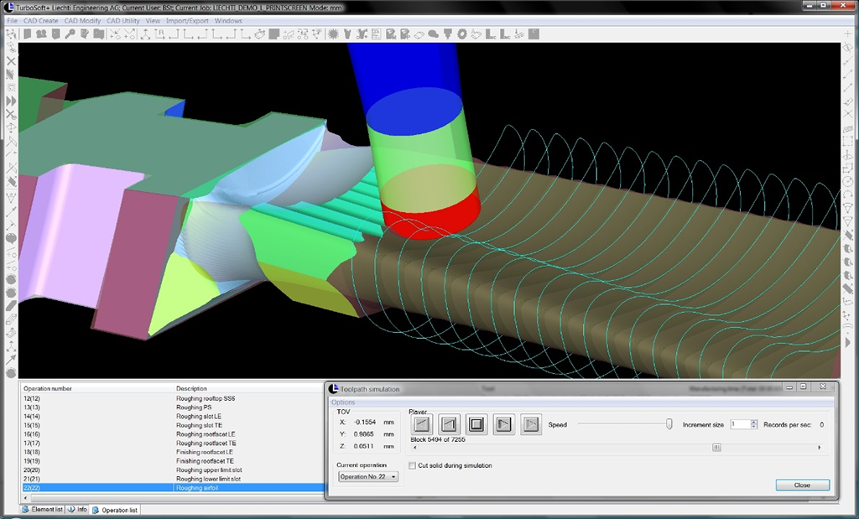Select row 12(12) Roughing rooftop SS6

[173, 398]
